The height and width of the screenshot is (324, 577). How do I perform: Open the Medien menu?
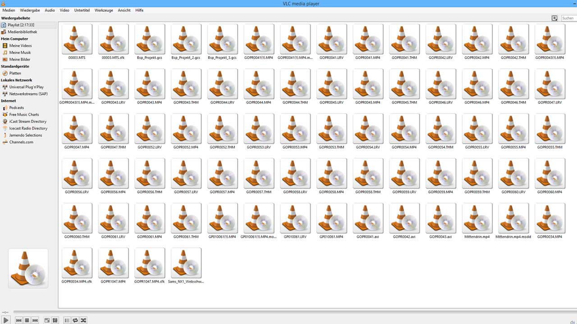coord(9,10)
